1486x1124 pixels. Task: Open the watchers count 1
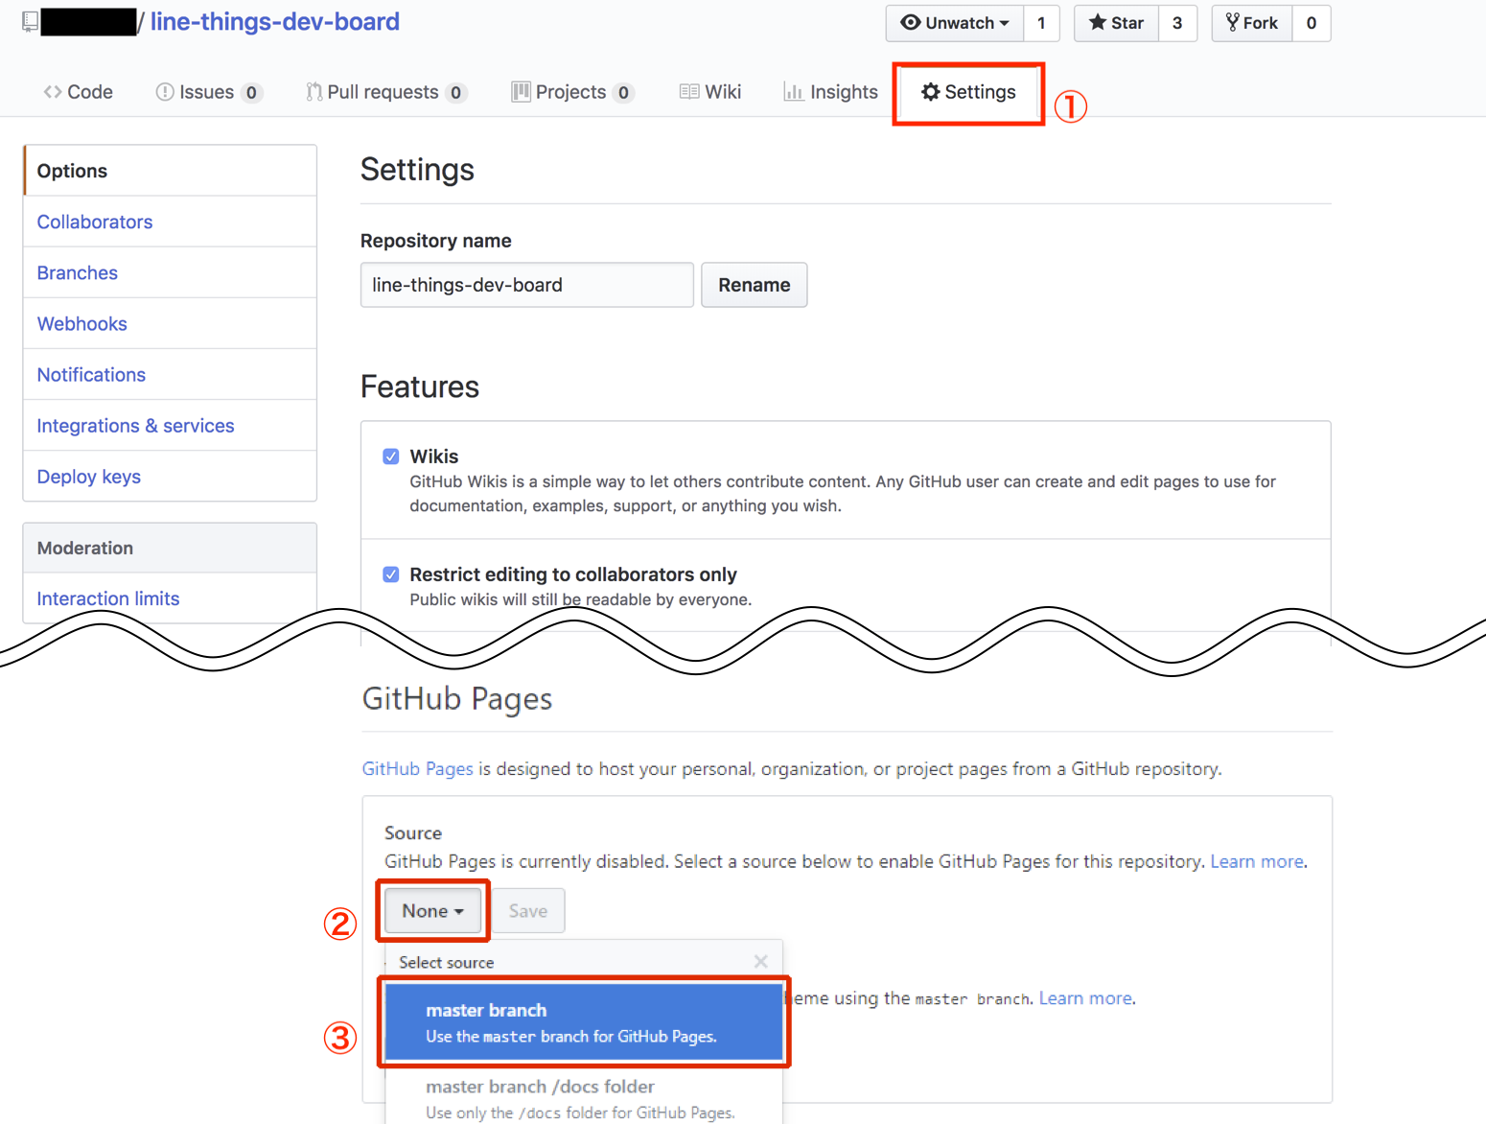[x=1041, y=23]
